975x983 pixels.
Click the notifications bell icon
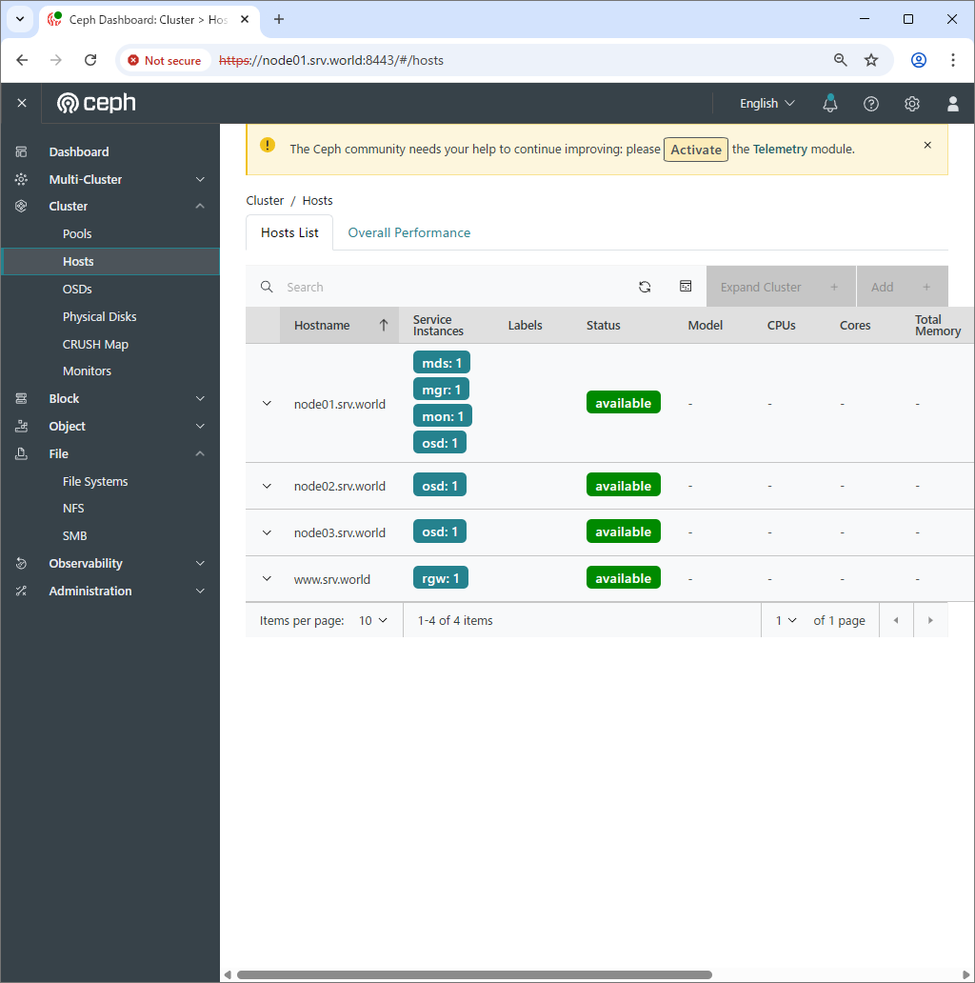point(830,104)
